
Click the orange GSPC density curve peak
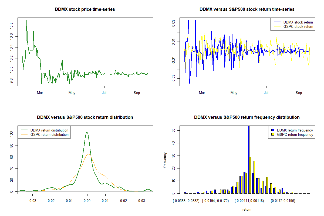[x=88, y=154]
